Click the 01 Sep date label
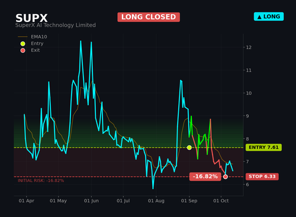This screenshot has height=217, width=296. (x=189, y=201)
